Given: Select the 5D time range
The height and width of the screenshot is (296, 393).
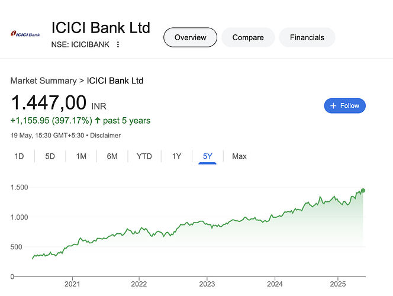Looking at the screenshot, I should coord(50,156).
